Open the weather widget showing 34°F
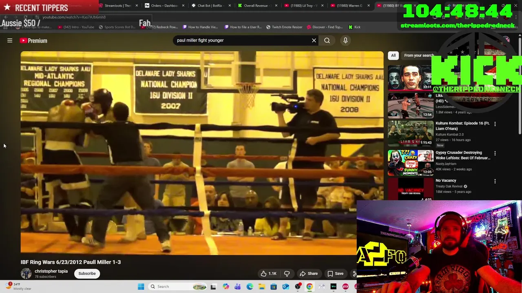 18,286
